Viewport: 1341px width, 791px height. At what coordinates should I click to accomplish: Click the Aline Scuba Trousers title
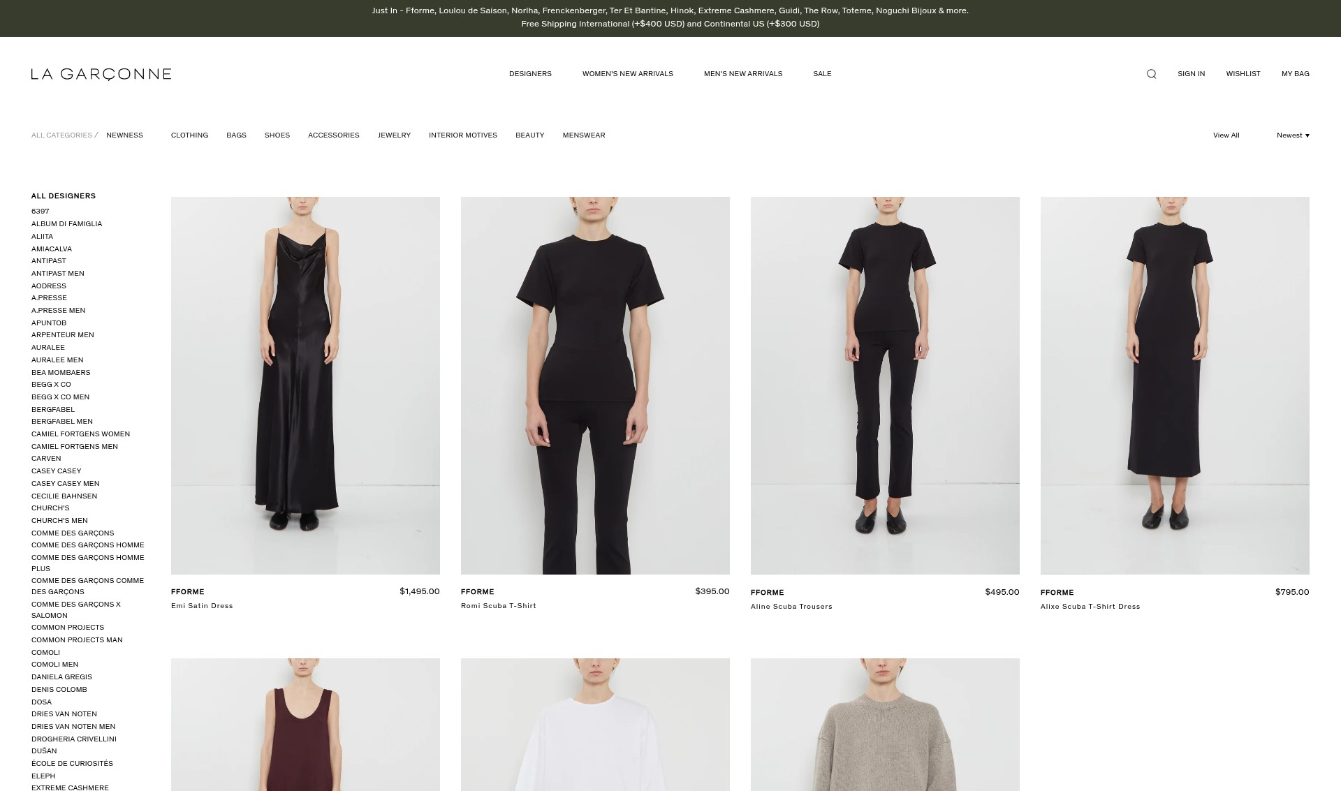pos(791,607)
